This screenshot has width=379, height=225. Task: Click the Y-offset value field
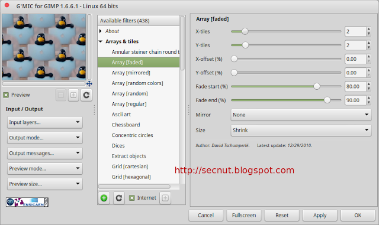pyautogui.click(x=355, y=73)
